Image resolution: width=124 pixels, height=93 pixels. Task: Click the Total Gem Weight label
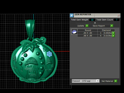click(x=80, y=20)
